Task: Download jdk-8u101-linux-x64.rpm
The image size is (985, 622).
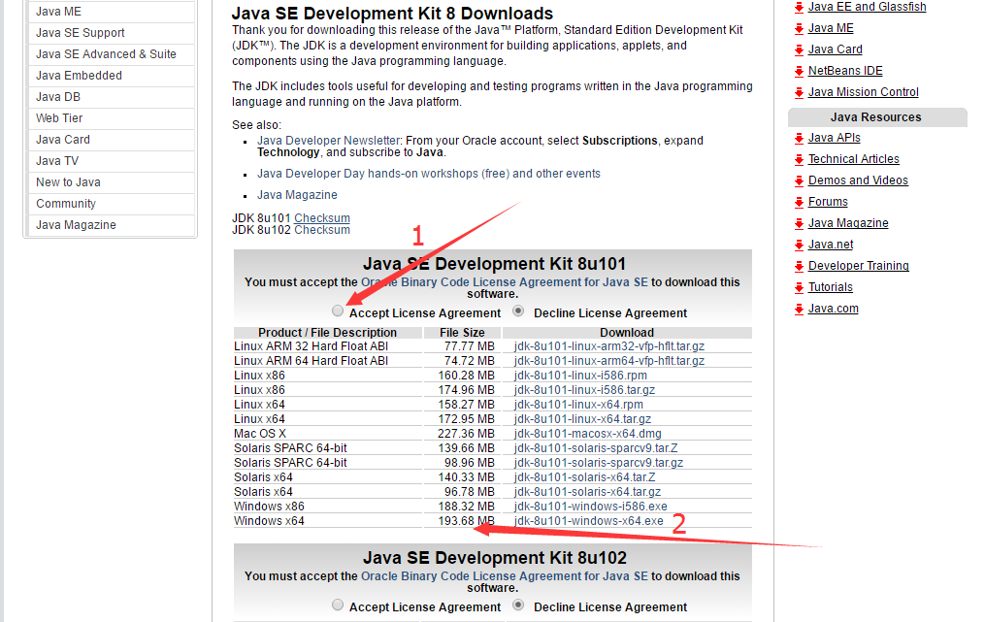Action: 578,404
